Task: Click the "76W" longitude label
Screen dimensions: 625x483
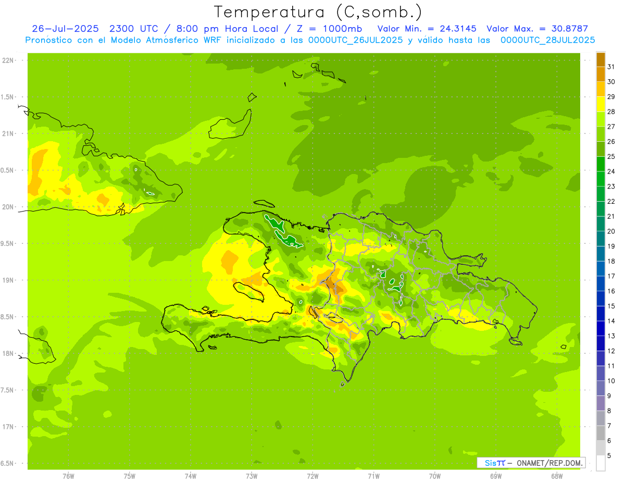Action: [x=68, y=476]
